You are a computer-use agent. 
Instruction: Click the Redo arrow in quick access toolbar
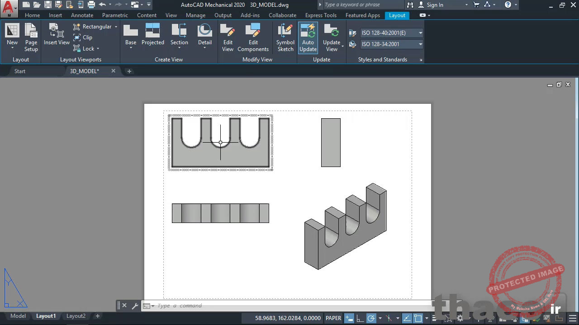[x=119, y=5]
